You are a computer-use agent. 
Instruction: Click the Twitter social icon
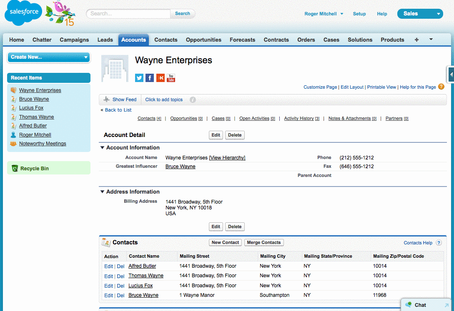(x=139, y=78)
